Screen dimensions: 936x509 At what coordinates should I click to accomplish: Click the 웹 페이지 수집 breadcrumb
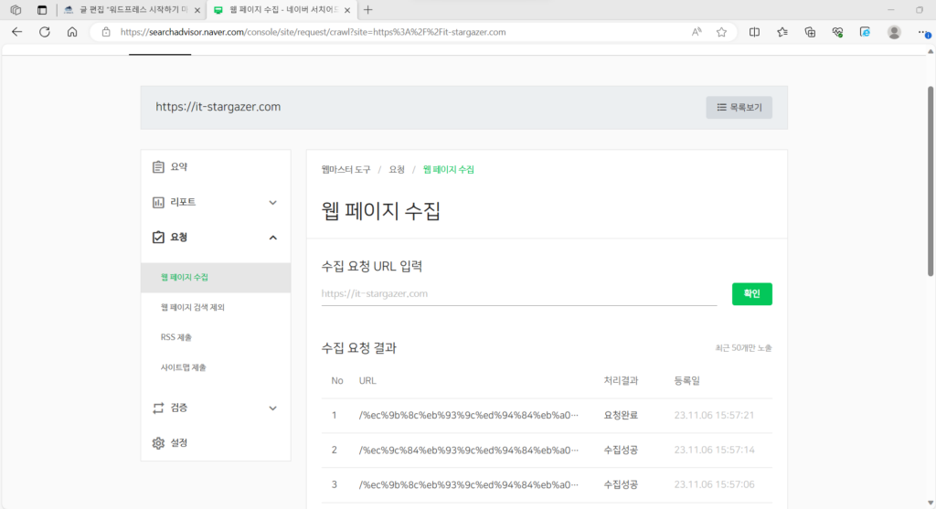pyautogui.click(x=448, y=169)
